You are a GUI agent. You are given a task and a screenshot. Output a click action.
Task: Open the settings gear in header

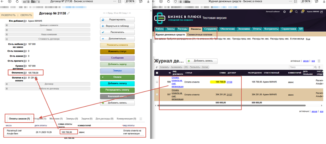284,12
